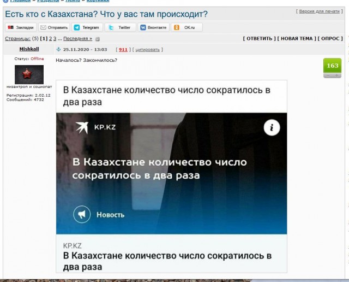Click НОВАЯ ТЕМА to start a topic
Screen dimensions: 349x282
coord(297,39)
